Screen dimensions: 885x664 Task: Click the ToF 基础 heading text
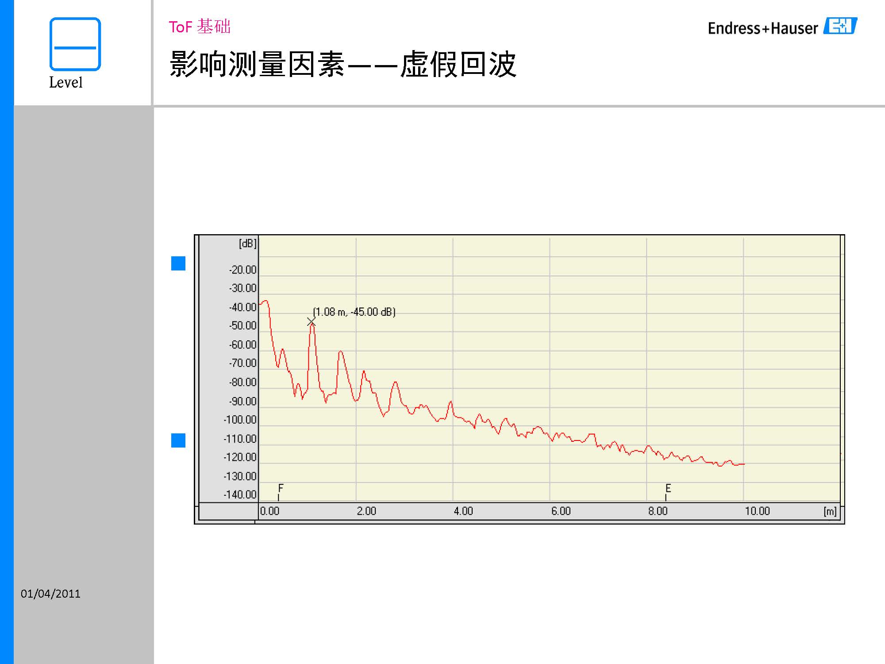[x=200, y=27]
